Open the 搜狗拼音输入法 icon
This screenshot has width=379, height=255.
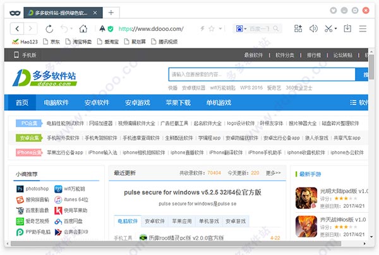tap(20, 200)
